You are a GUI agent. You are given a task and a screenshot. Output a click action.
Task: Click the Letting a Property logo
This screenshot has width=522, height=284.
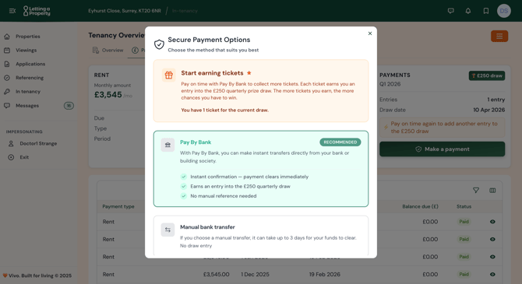37,11
